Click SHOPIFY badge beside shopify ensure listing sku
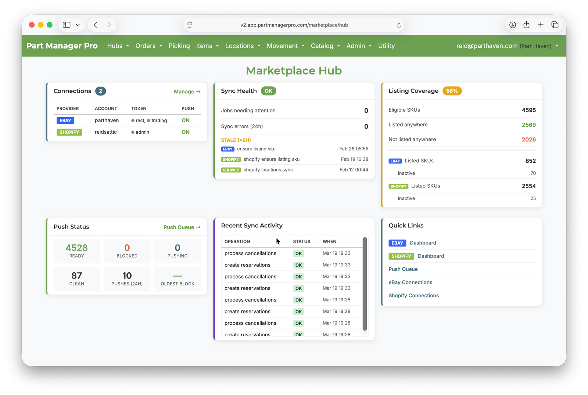 pyautogui.click(x=231, y=159)
